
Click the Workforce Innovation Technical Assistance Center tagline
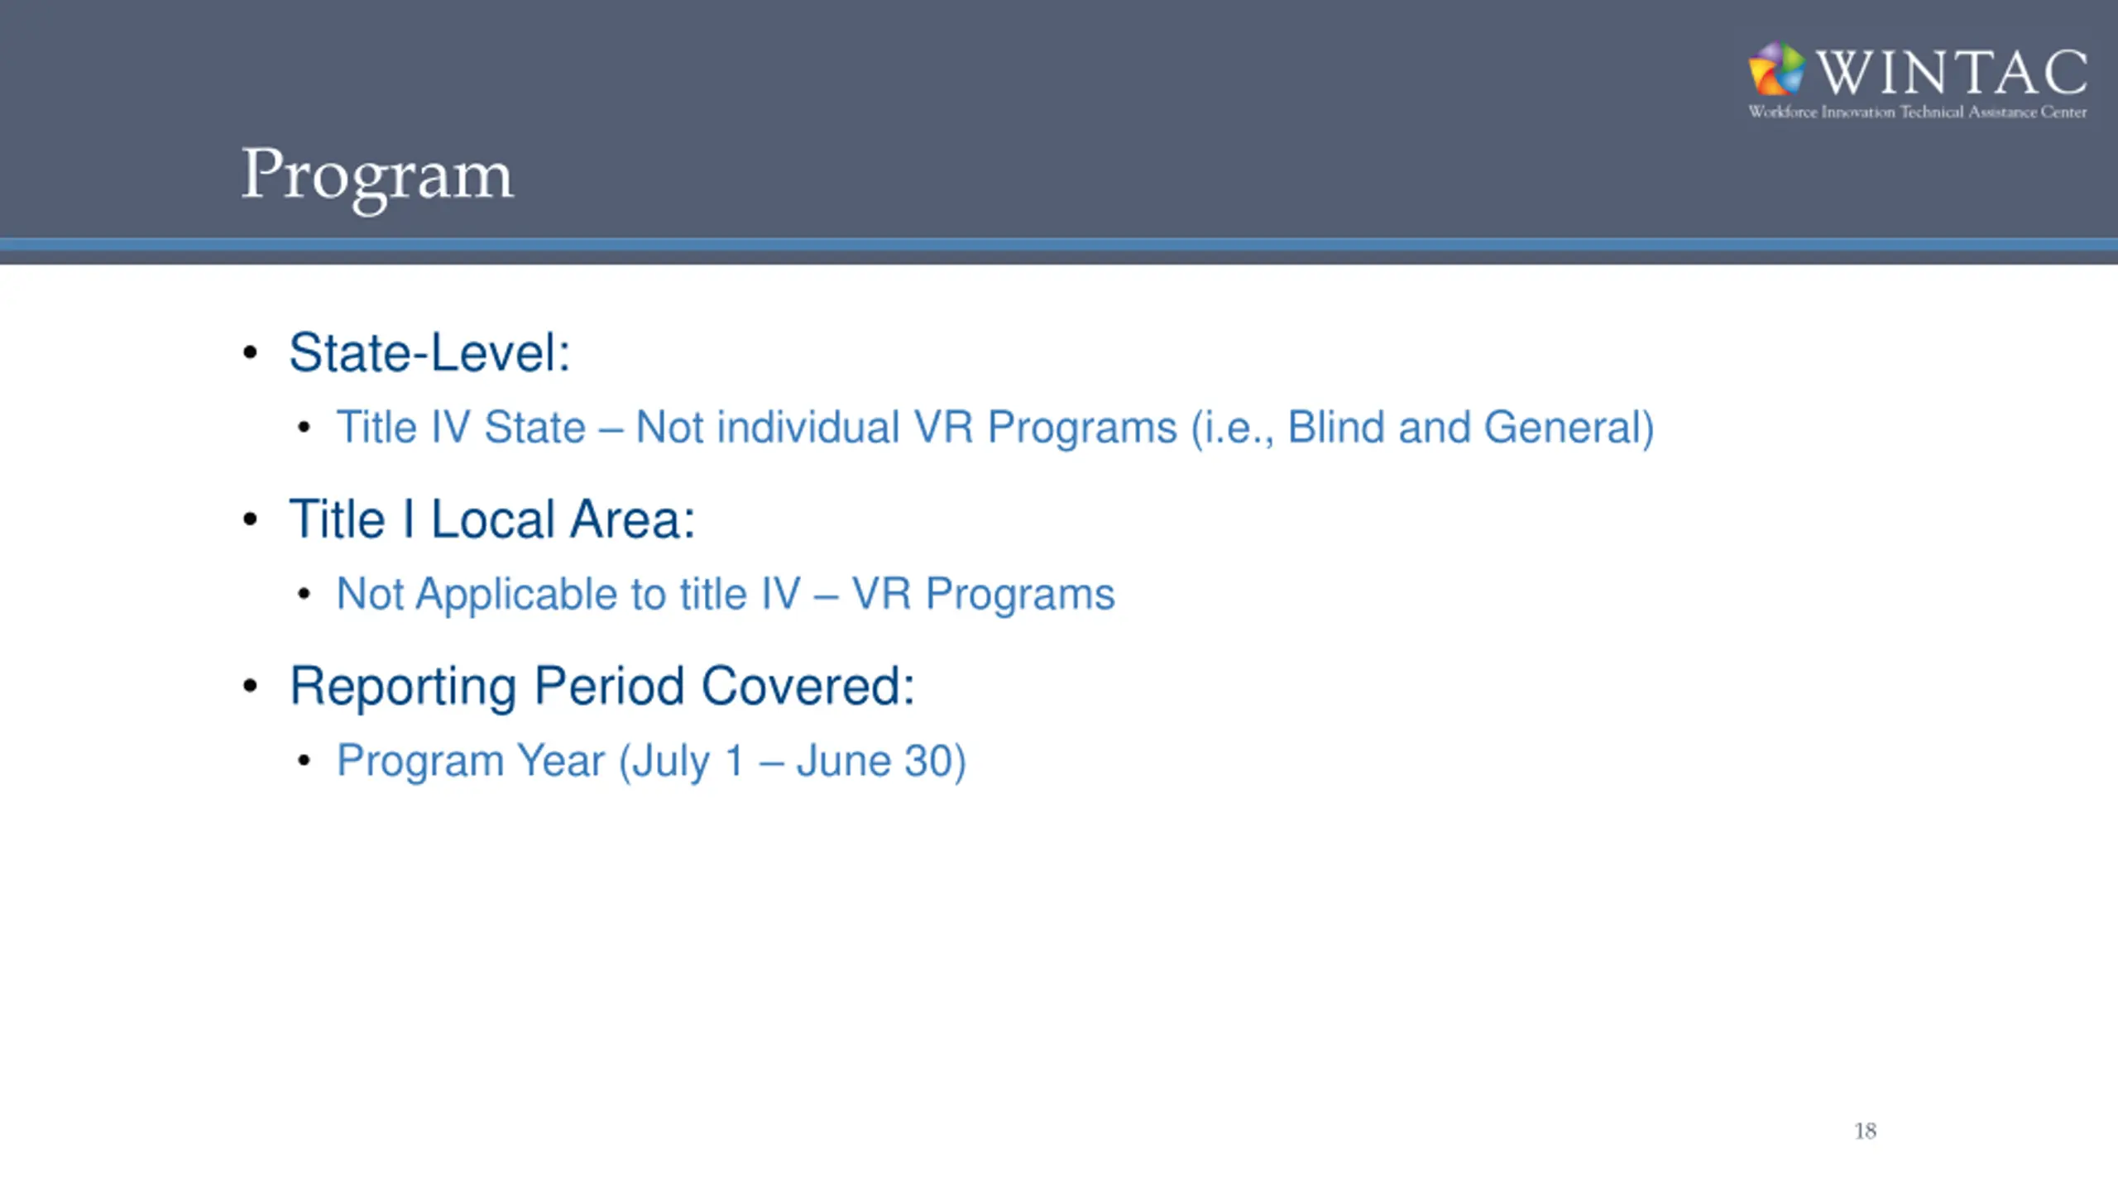[x=1917, y=112]
